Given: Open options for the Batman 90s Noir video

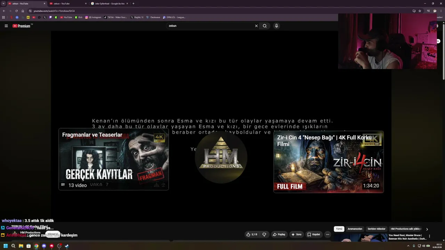Looking at the screenshot, I should pyautogui.click(x=429, y=236).
